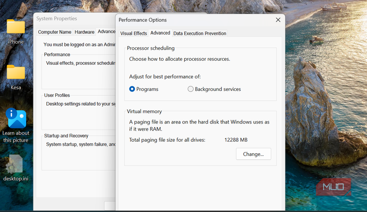Screen dimensions: 367x212
Task: Click the 12288 MB paging file value
Action: click(x=236, y=140)
